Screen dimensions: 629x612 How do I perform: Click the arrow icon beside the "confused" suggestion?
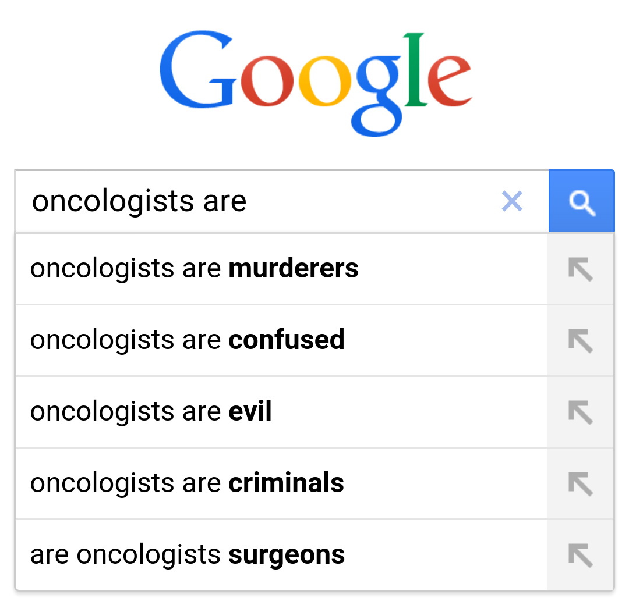(x=580, y=341)
